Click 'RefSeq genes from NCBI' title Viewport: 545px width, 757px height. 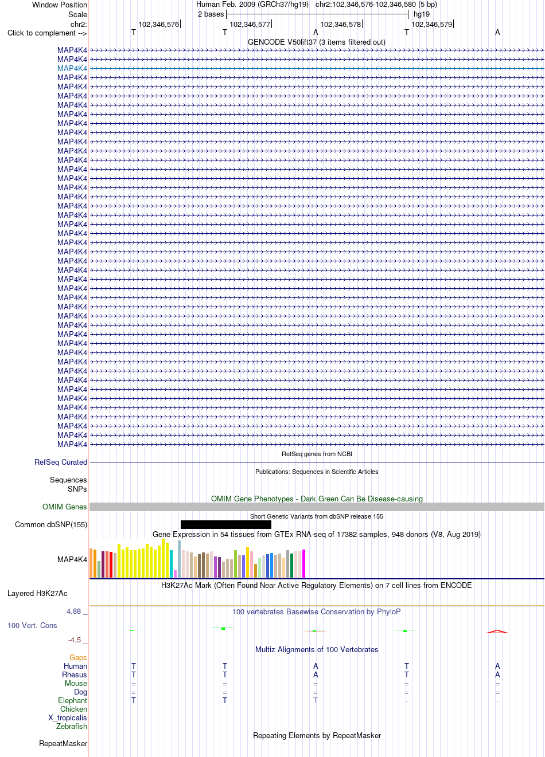pos(317,454)
